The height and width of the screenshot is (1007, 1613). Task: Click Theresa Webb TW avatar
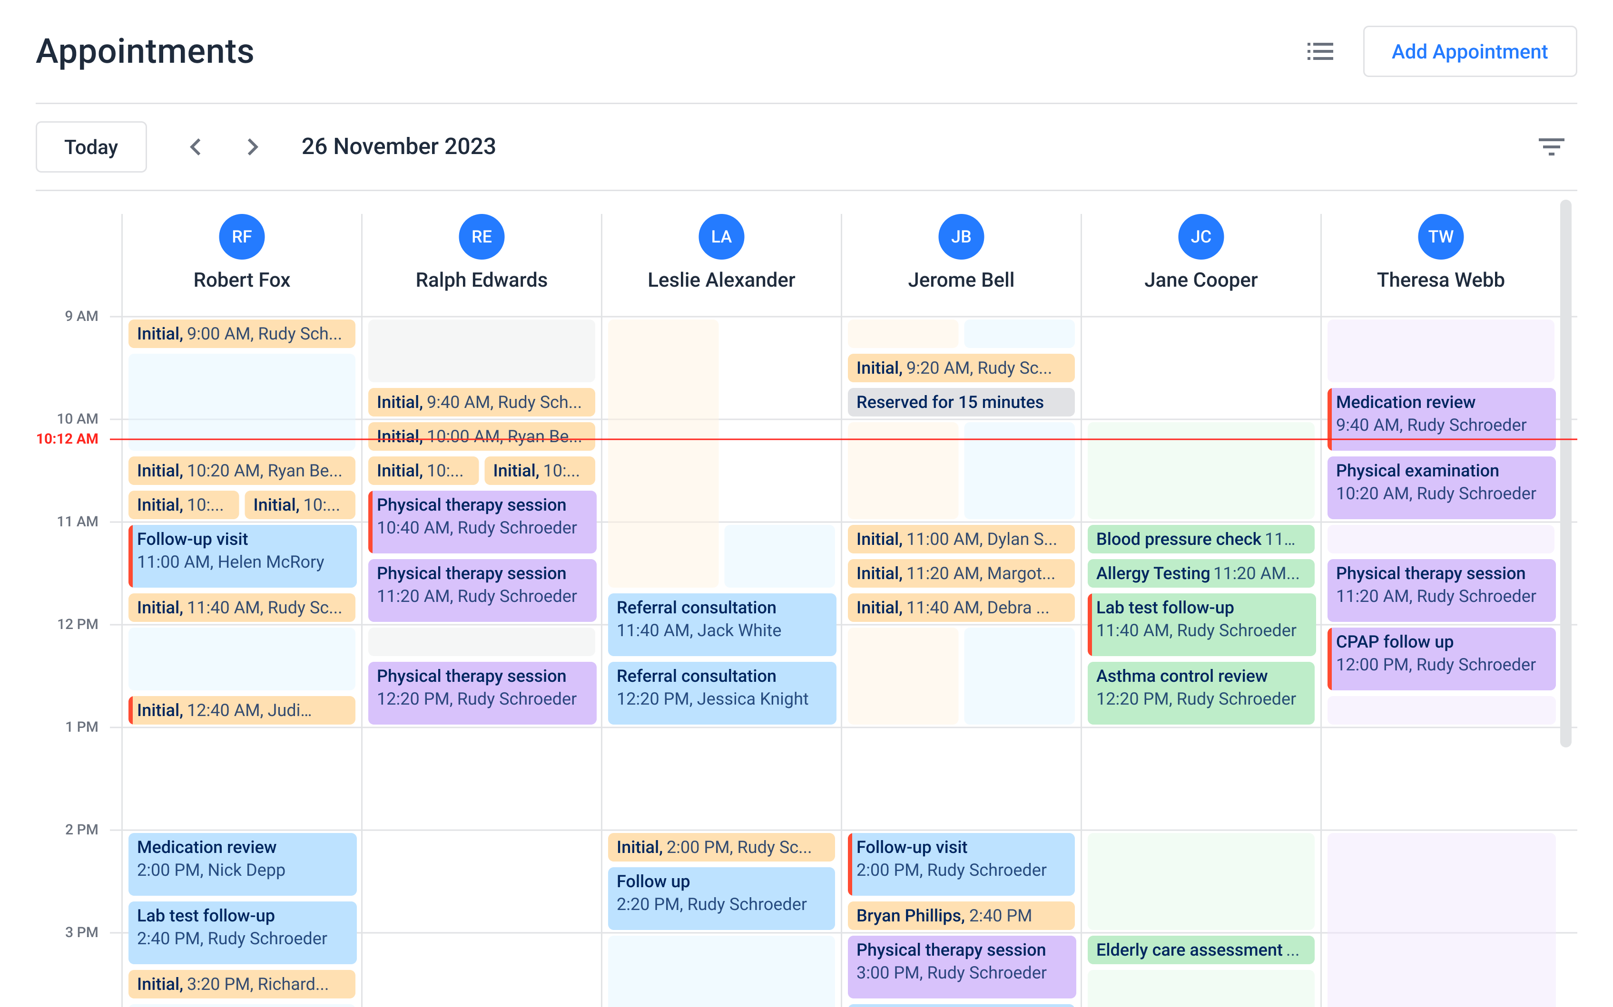click(1440, 236)
